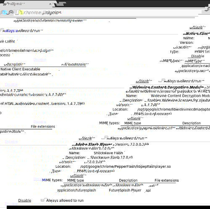Image resolution: width=210 pixels, height=209 pixels.
Task: Select the '.spl' file extension
Action: [148, 190]
